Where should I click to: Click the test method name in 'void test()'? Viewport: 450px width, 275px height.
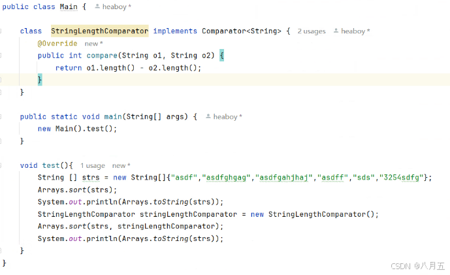[x=51, y=166]
